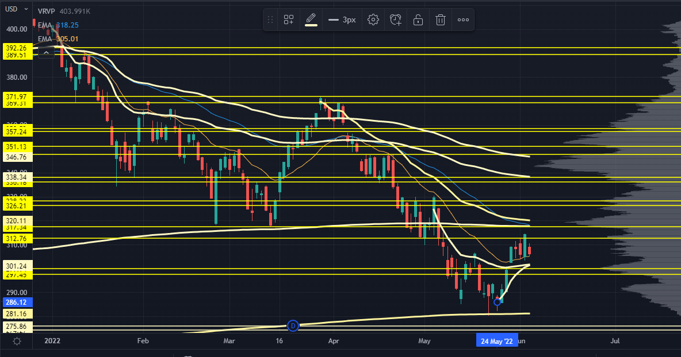
Task: Click the May label on time axis
Action: click(424, 341)
